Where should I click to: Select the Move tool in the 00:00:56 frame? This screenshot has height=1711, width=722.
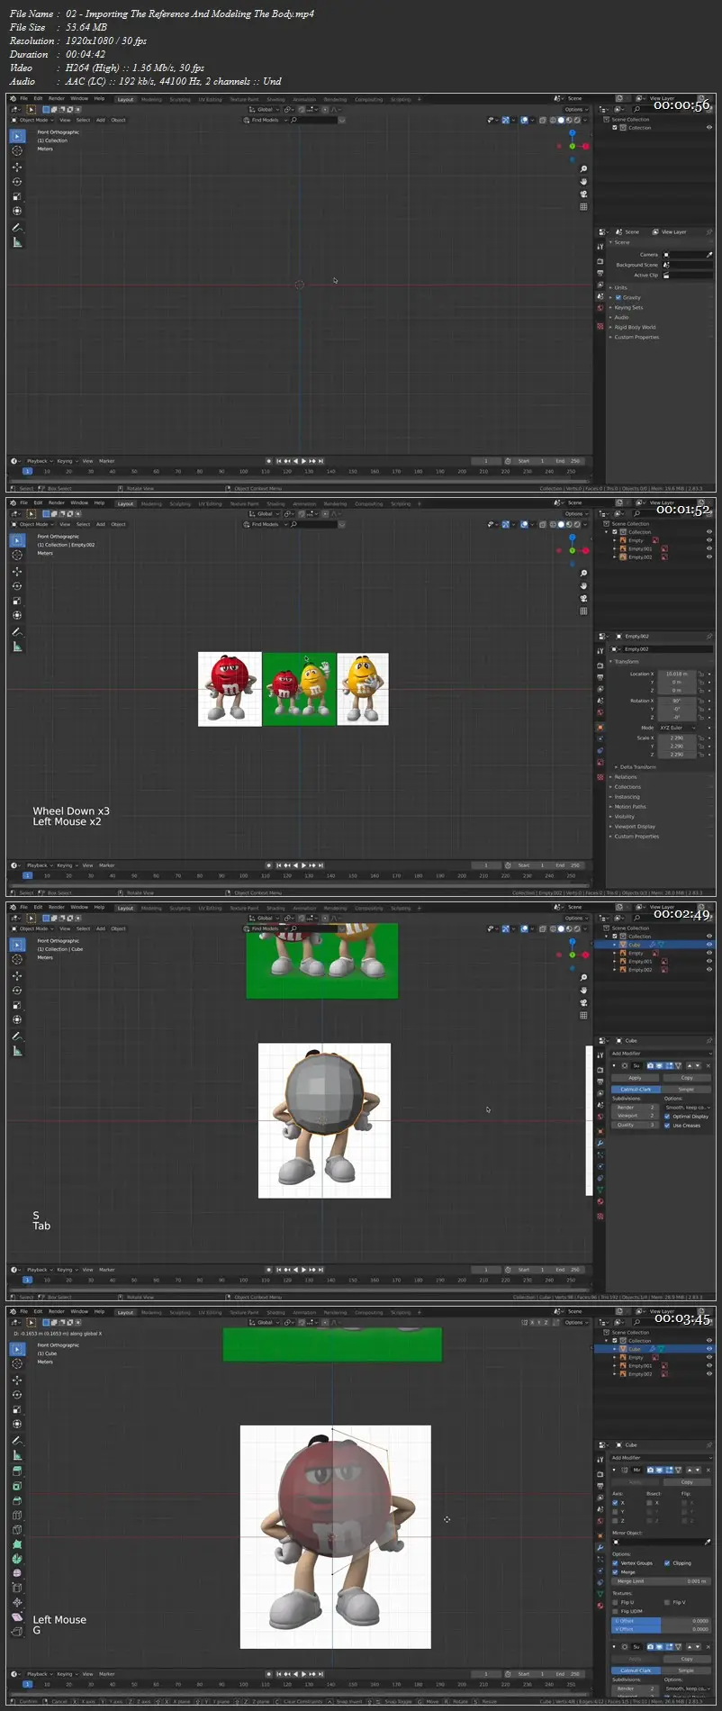(x=17, y=167)
